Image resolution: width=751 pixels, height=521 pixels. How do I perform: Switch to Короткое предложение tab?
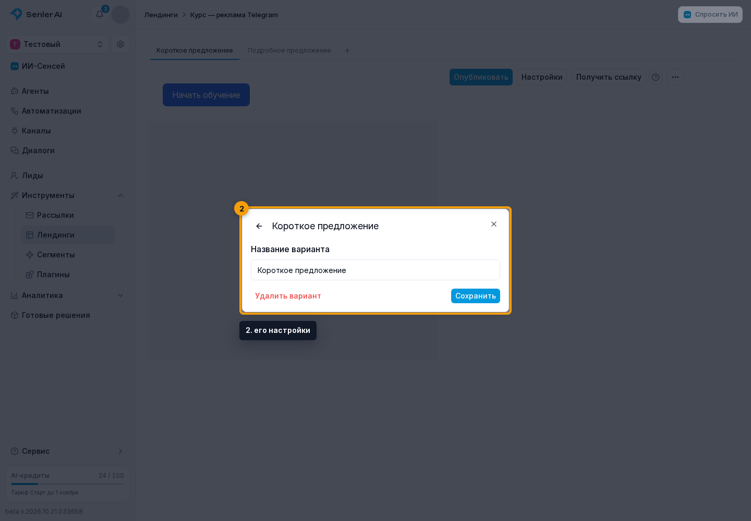point(195,51)
